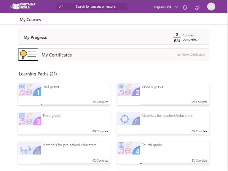This screenshot has width=228, height=171.
Task: Click the First grade progress bar
Action: 76,105
